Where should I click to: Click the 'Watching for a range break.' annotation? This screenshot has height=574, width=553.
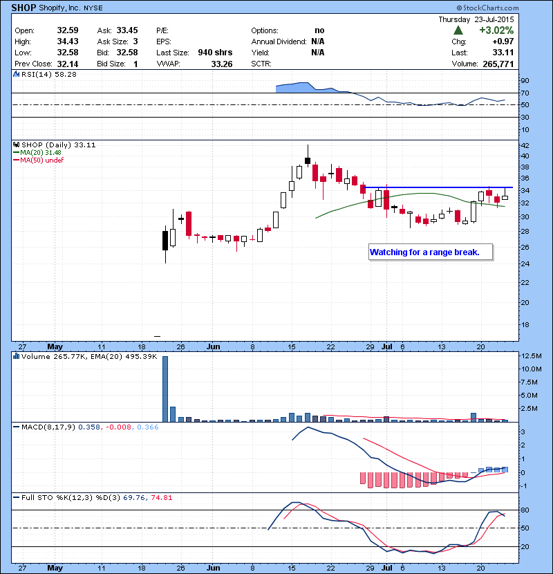[x=431, y=252]
